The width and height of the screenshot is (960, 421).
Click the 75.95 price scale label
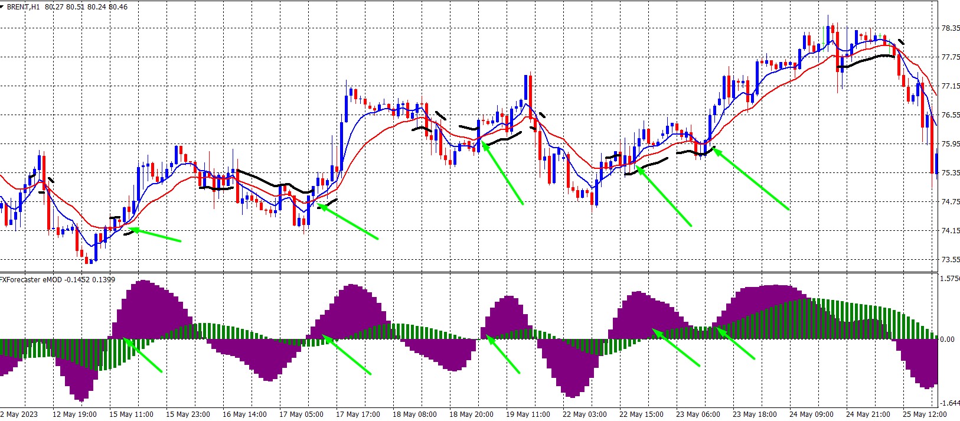(x=950, y=144)
